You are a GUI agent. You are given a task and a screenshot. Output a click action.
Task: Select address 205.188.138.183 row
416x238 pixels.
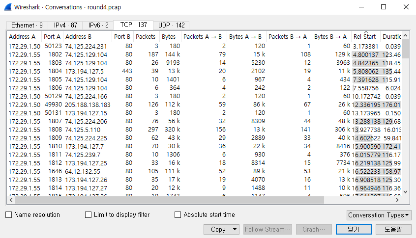coord(204,105)
